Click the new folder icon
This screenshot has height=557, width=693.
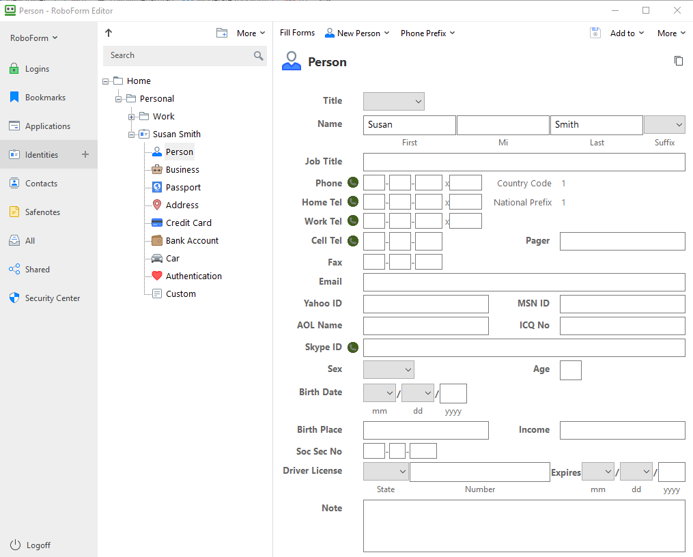pyautogui.click(x=222, y=33)
